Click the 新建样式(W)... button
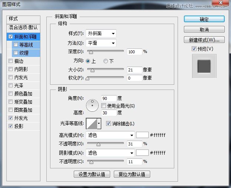The image size is (231, 188). 204,40
